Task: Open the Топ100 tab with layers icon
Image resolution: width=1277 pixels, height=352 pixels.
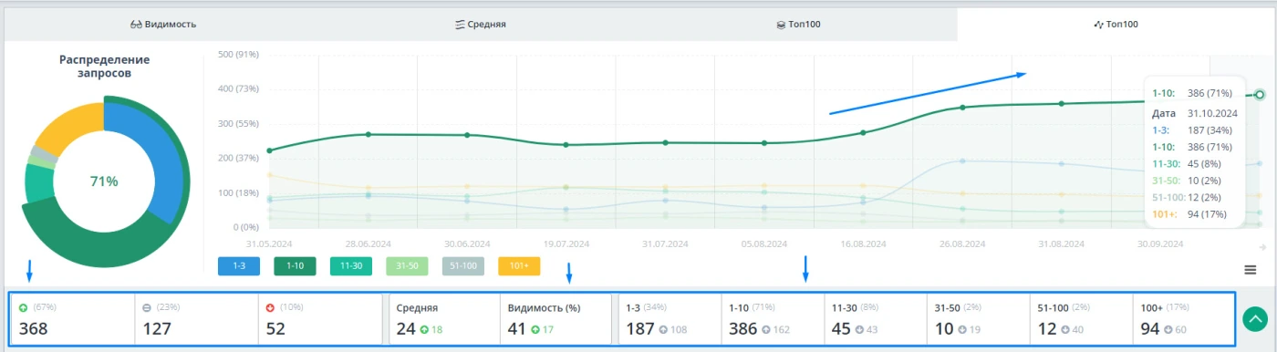Action: [x=798, y=25]
